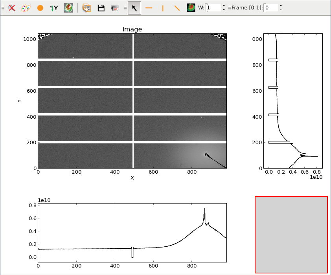
Task: Click the W width input field
Action: [213, 8]
